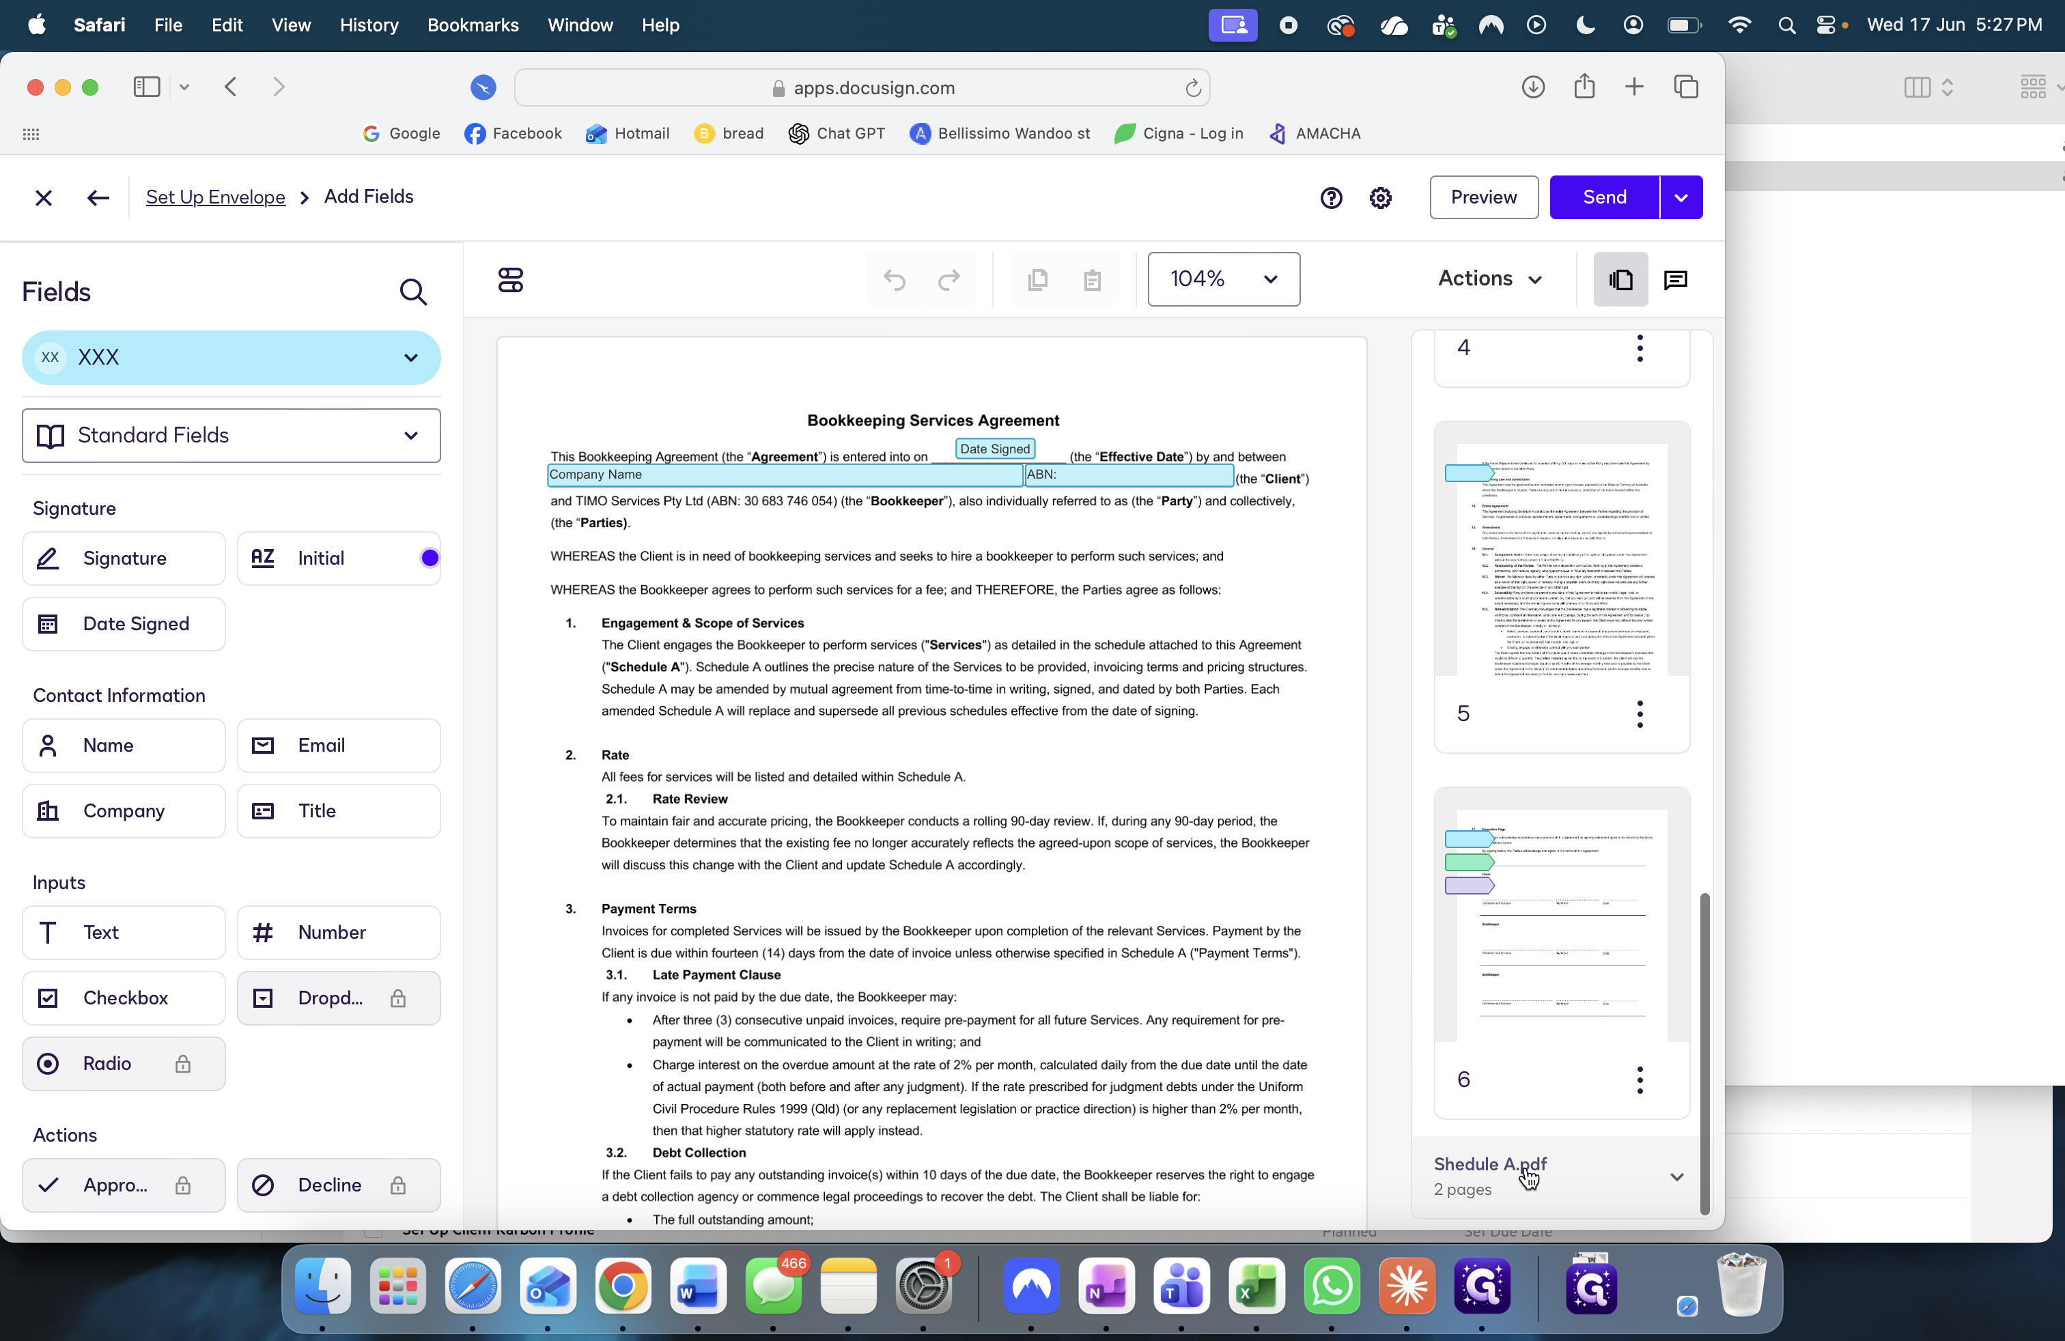Click the Safari address bar
The height and width of the screenshot is (1341, 2065).
point(862,87)
